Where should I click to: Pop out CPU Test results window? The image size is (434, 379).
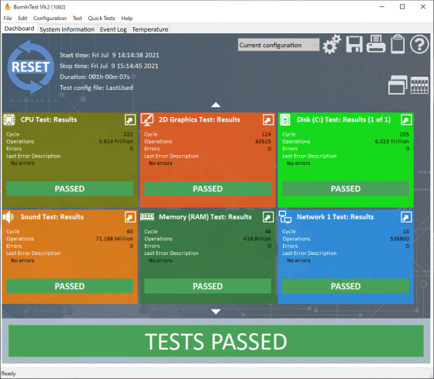pyautogui.click(x=130, y=120)
